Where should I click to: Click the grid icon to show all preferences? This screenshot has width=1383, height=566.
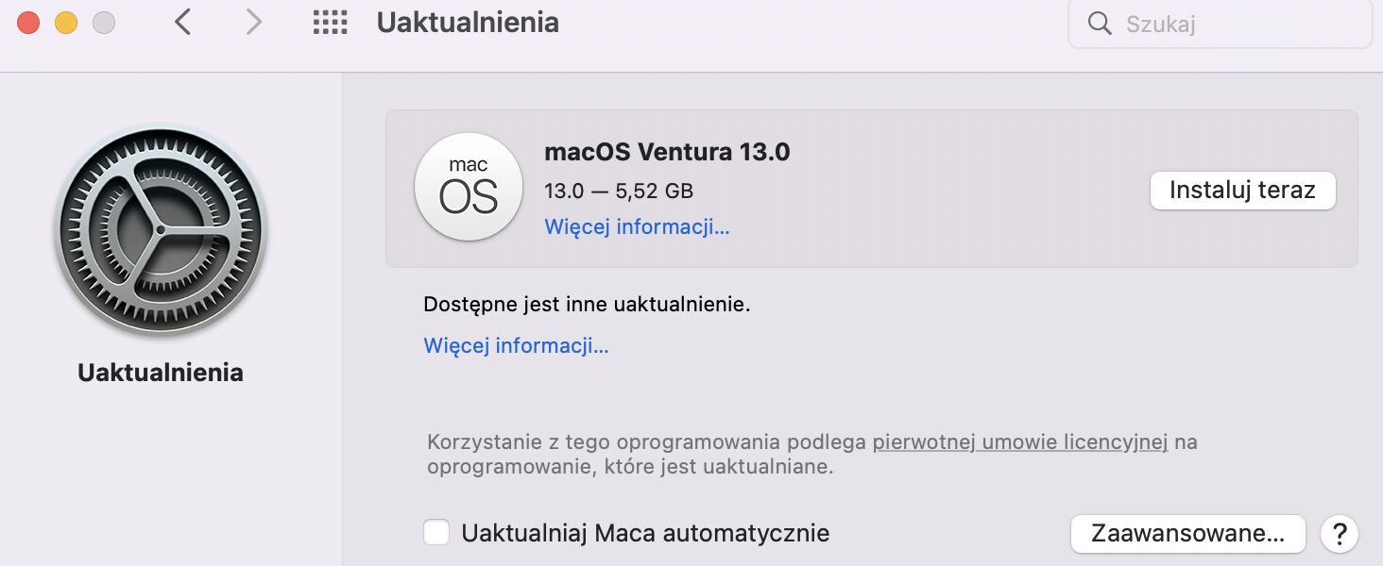point(329,22)
